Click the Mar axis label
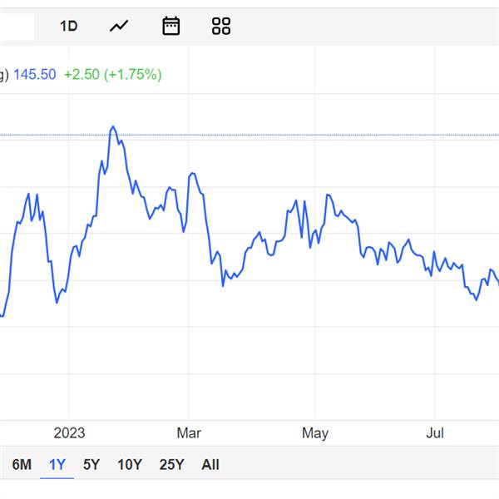This screenshot has height=499, width=499. (189, 433)
